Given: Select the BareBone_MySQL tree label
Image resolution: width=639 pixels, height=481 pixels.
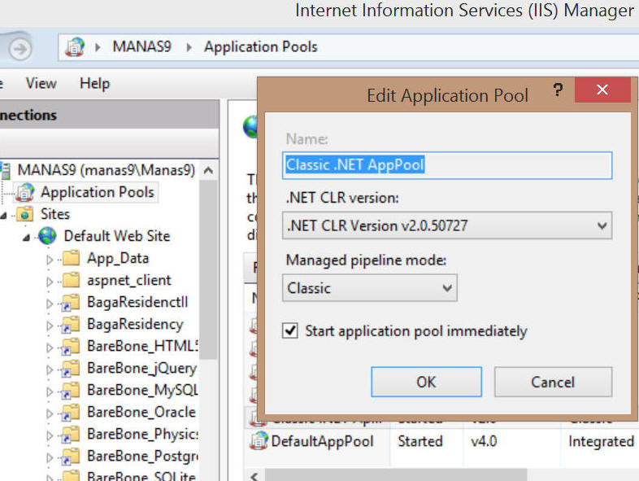Looking at the screenshot, I should coord(142,391).
